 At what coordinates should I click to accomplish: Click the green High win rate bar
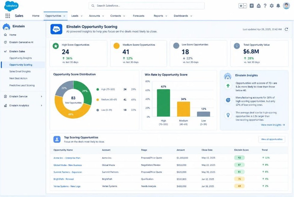163,103
